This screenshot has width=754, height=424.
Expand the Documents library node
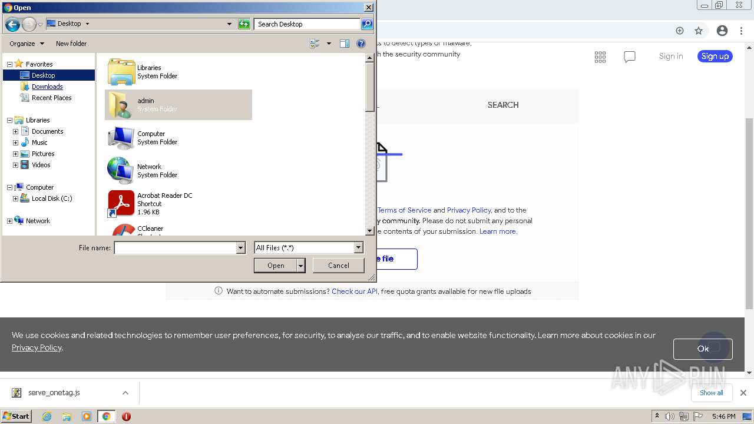pos(15,131)
